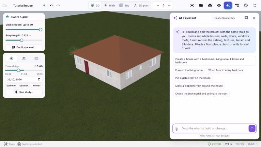Click the red front door of house

click(86, 67)
